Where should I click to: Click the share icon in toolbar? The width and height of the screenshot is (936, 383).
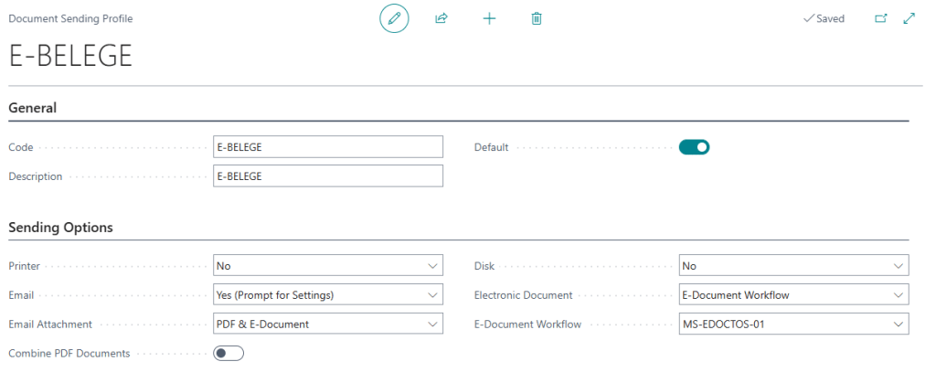[441, 18]
